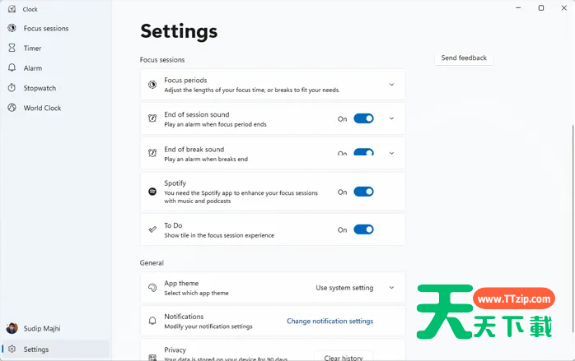The width and height of the screenshot is (575, 361).
Task: Expand the Focus periods section
Action: tap(391, 85)
